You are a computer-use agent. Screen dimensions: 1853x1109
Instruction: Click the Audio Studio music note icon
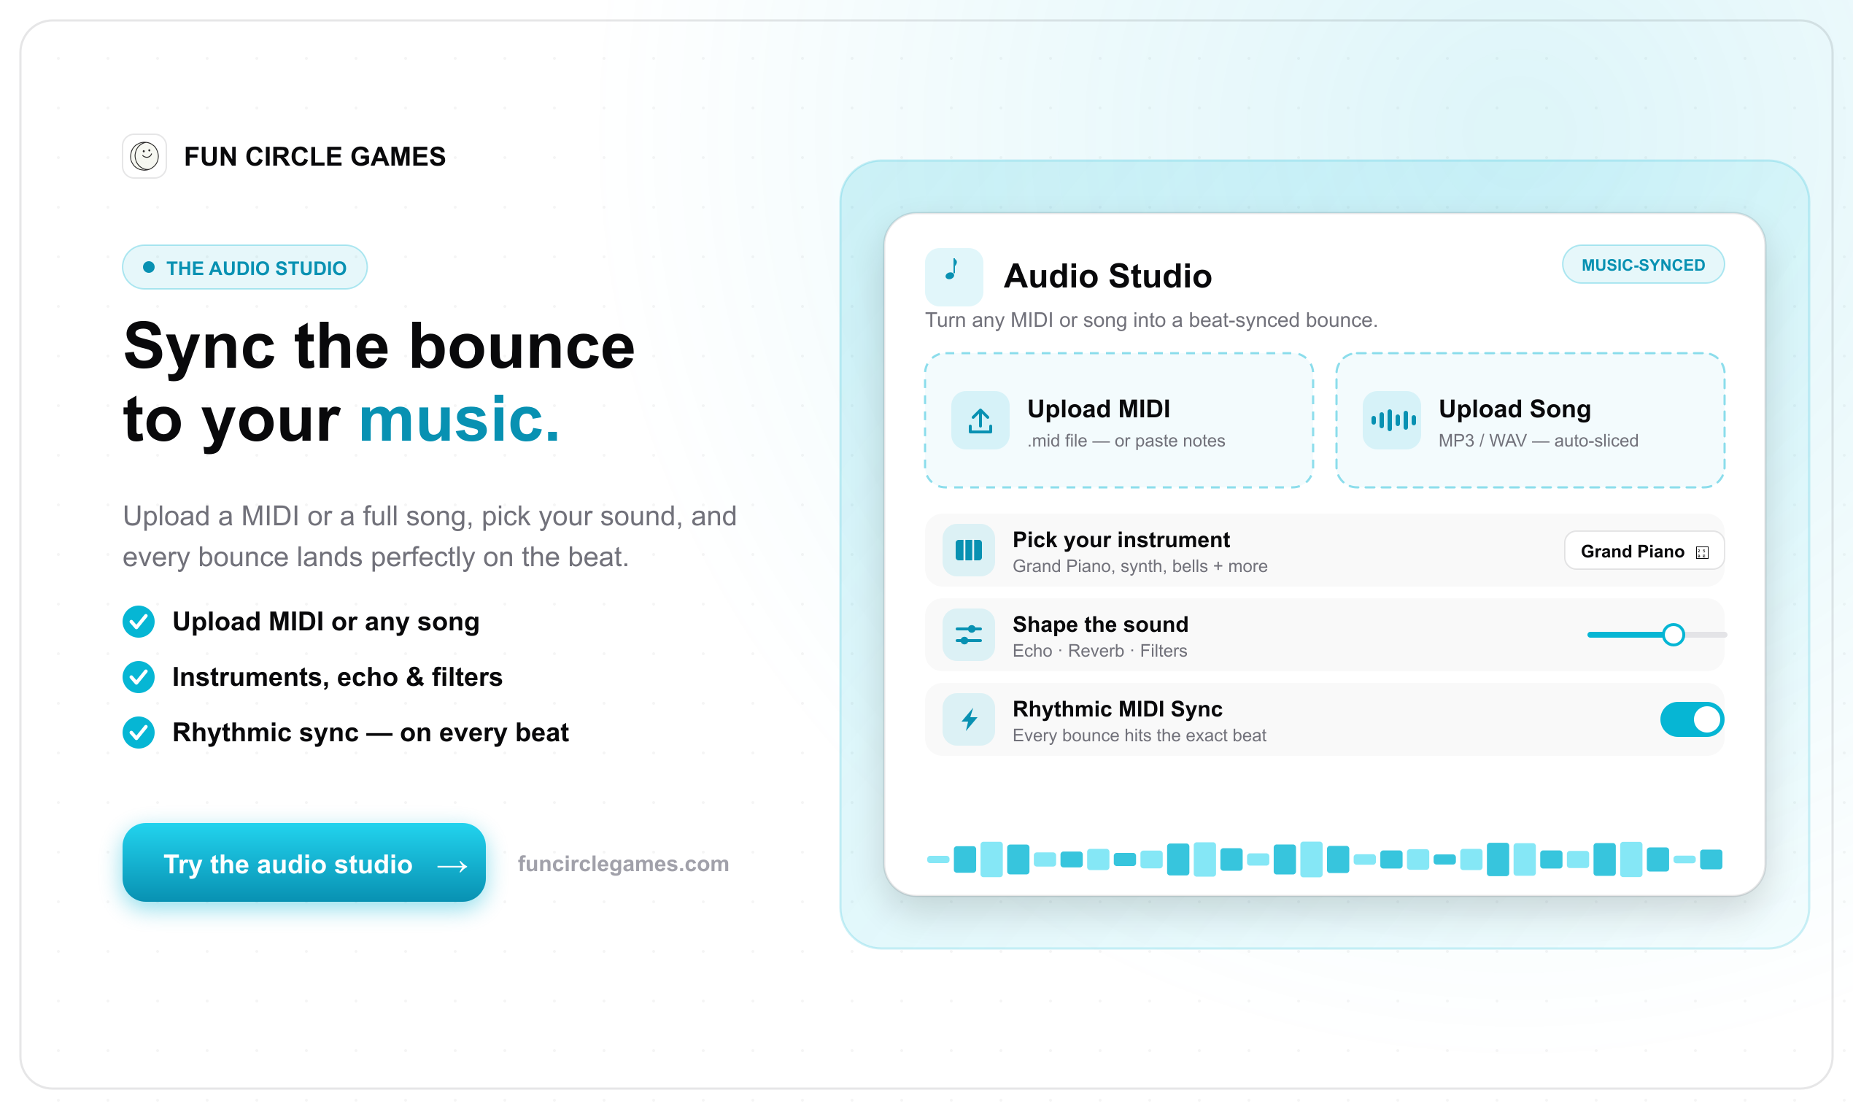point(953,276)
